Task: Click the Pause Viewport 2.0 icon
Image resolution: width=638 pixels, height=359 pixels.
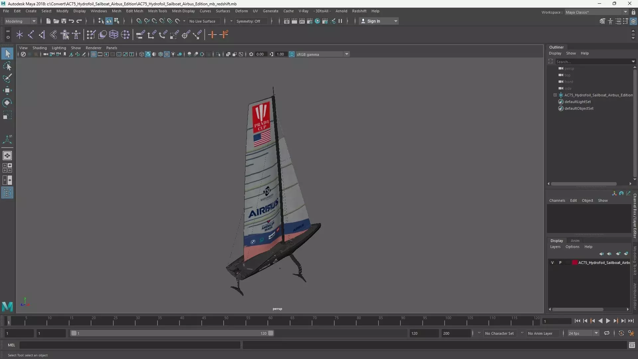Action: [340, 21]
